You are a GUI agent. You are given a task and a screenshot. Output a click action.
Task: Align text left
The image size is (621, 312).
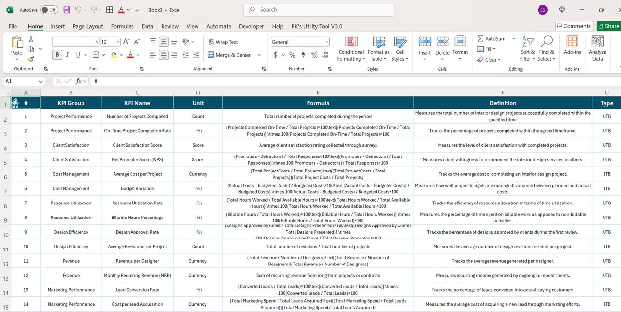click(x=152, y=55)
